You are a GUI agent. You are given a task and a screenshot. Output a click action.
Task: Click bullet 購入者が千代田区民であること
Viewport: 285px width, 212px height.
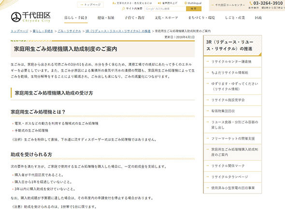[39, 175]
